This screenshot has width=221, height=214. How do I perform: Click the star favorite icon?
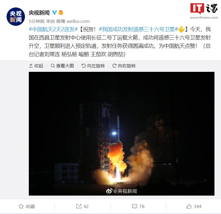coord(21,206)
